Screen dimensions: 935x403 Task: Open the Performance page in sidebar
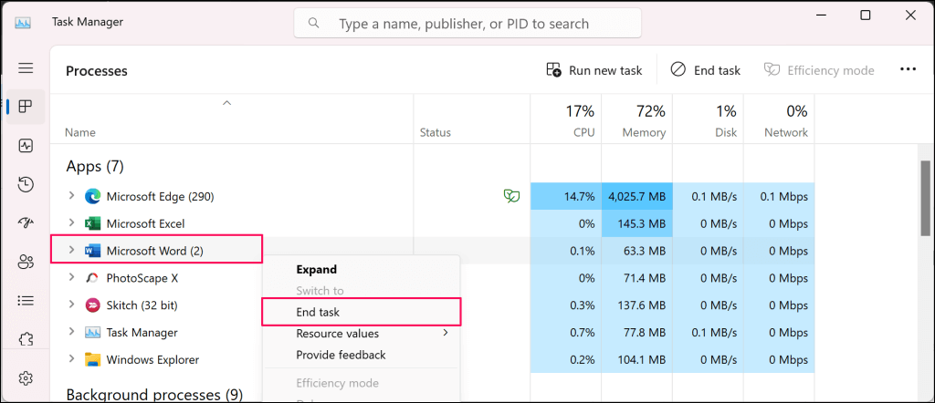(26, 146)
